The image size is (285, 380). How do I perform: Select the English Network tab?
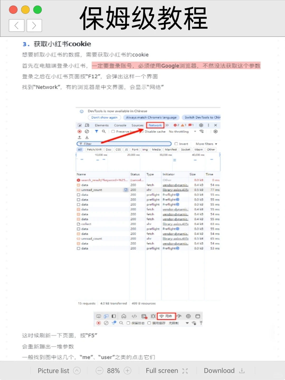click(x=155, y=125)
